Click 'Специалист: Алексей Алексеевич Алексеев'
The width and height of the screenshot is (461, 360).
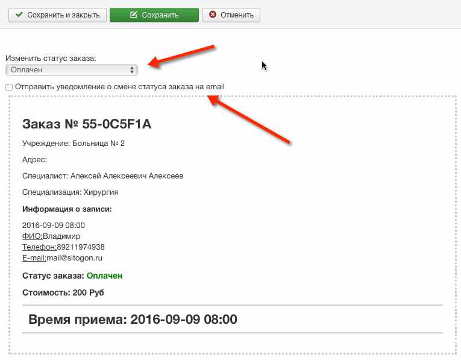[x=103, y=176]
